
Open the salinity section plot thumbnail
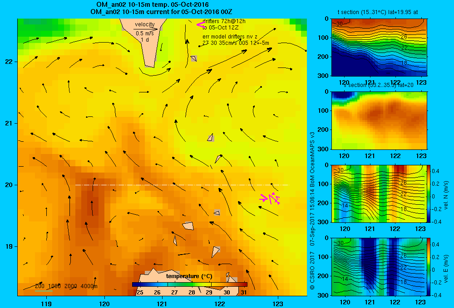coord(379,120)
